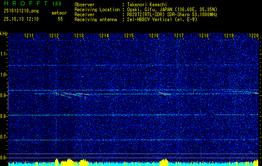Click the HROFFT title text

[x=26, y=3]
